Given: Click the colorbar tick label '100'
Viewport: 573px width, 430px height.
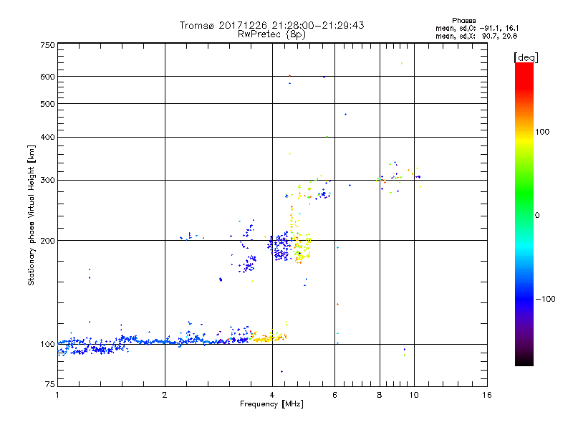Looking at the screenshot, I should (542, 132).
